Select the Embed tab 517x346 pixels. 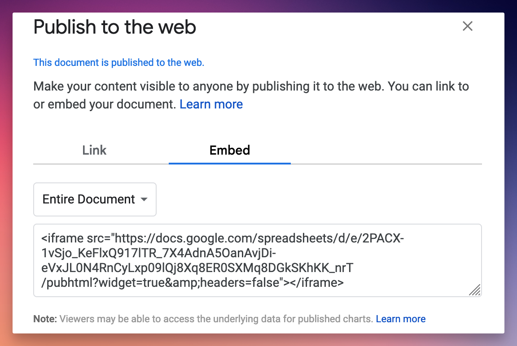229,151
